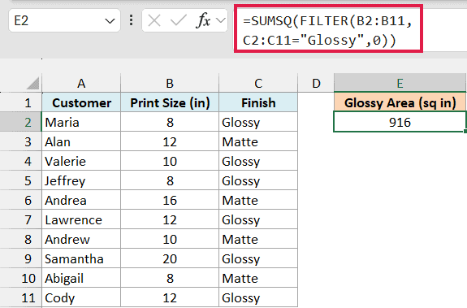Click the SUMSQ formula in the formula bar
The width and height of the screenshot is (467, 308).
327,30
